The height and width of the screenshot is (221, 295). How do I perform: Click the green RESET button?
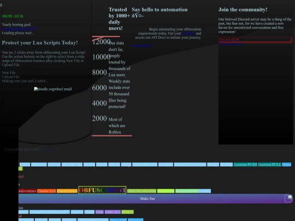127,212
